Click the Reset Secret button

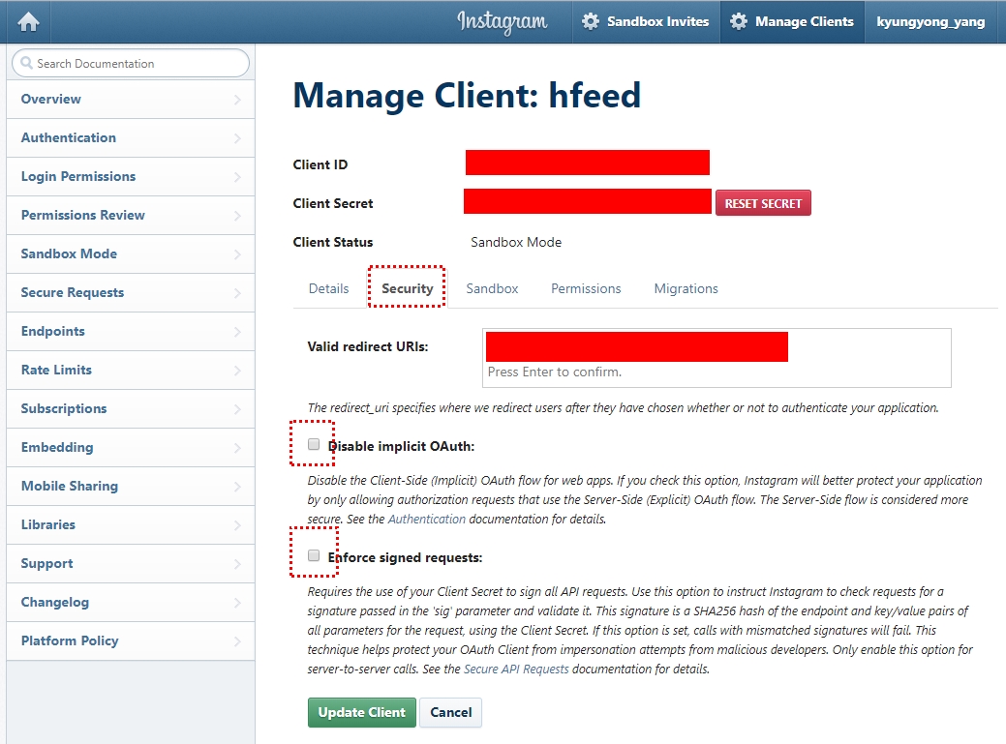(x=763, y=203)
